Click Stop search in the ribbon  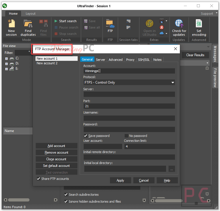(x=66, y=34)
